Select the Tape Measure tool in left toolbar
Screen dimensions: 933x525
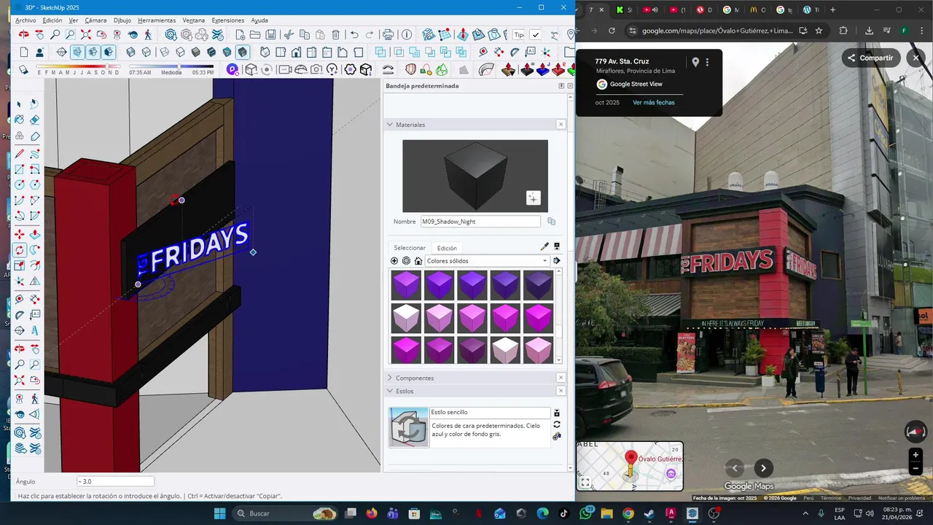tap(20, 297)
